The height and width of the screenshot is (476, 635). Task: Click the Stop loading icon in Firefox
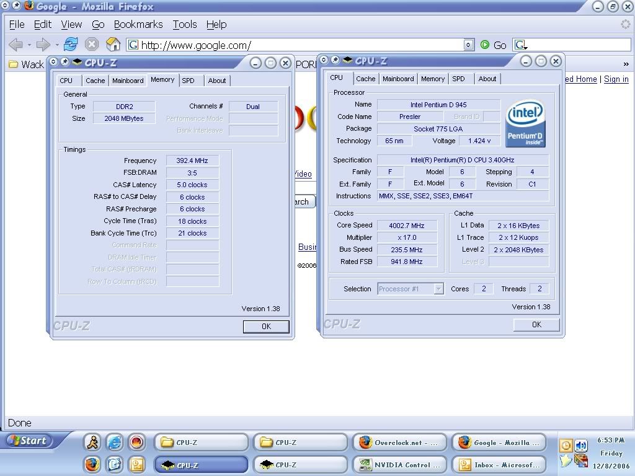(92, 44)
